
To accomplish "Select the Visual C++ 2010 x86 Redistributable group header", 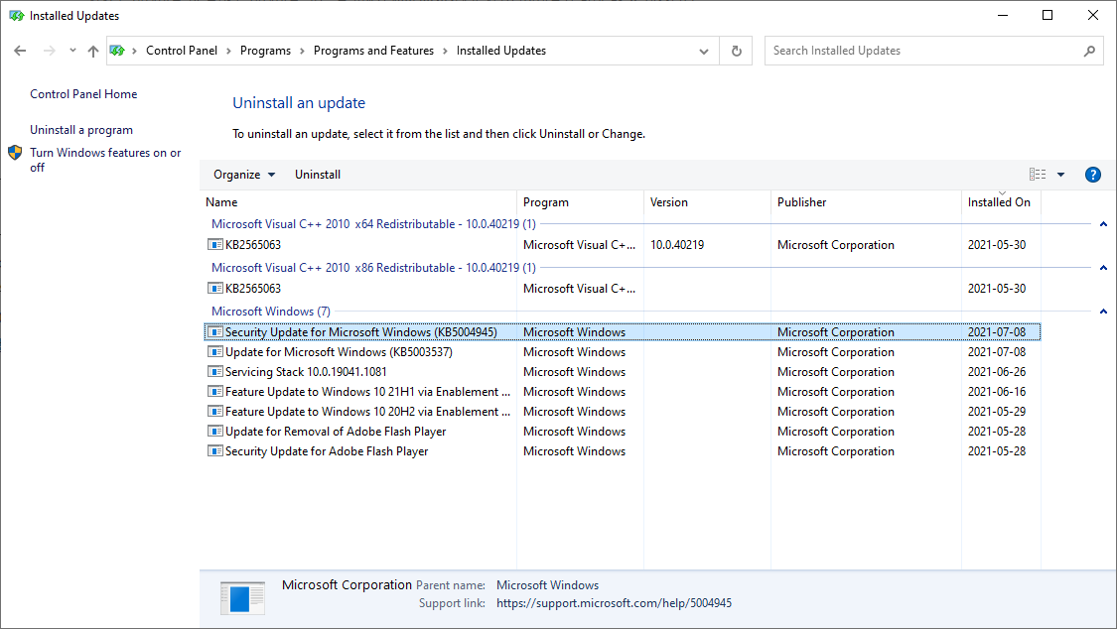I will (373, 268).
